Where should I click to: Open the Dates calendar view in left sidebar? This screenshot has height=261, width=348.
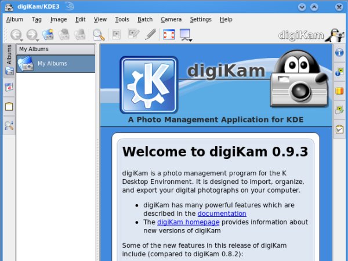pyautogui.click(x=9, y=88)
